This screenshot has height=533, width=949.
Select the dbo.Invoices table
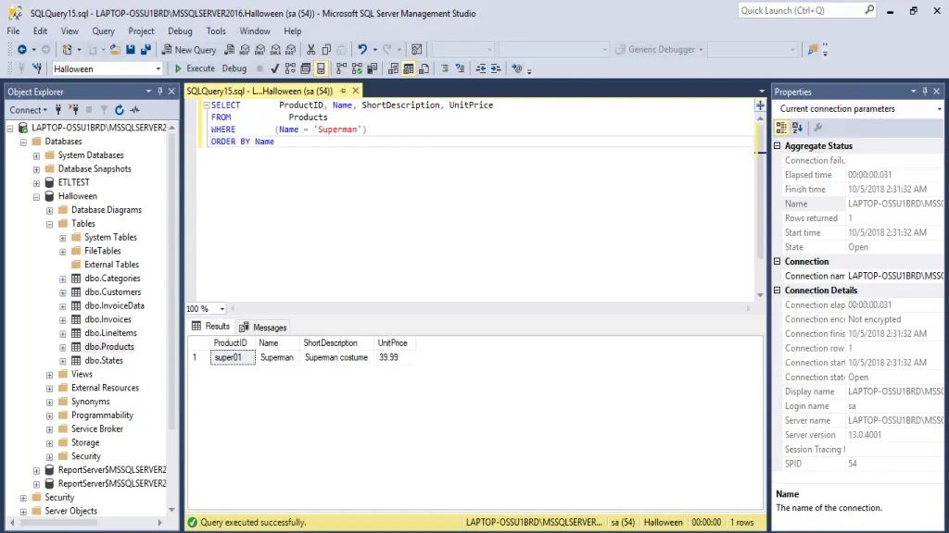[x=108, y=319]
